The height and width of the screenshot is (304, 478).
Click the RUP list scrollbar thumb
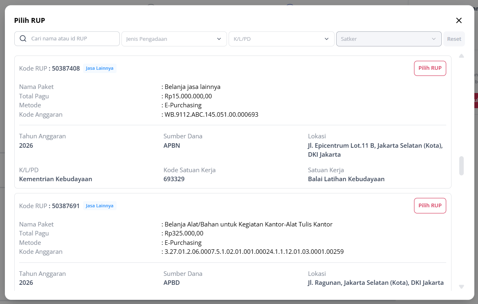462,166
